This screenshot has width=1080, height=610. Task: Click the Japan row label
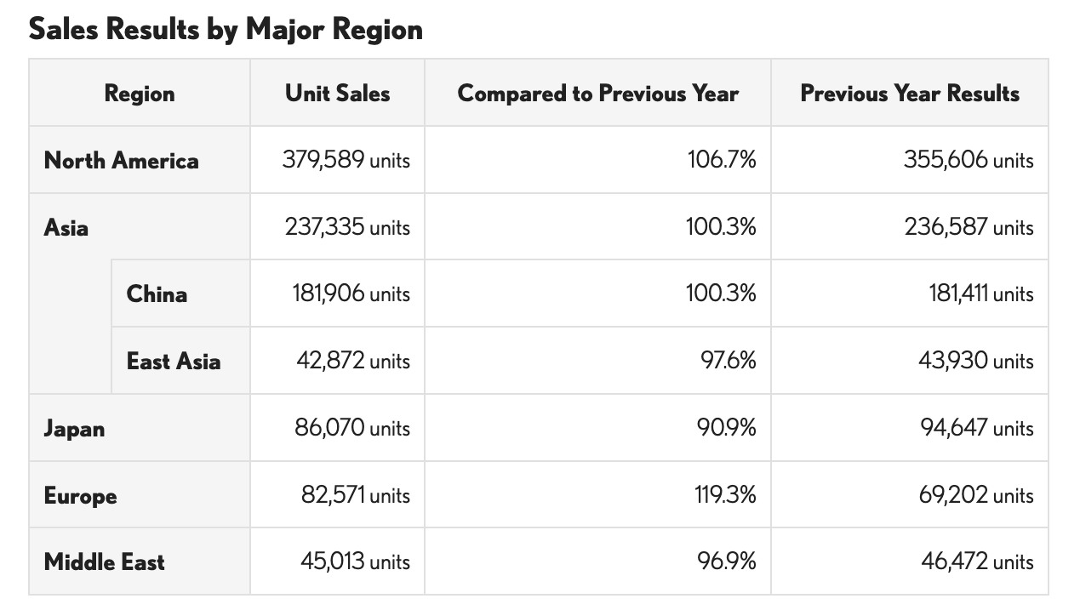[75, 428]
